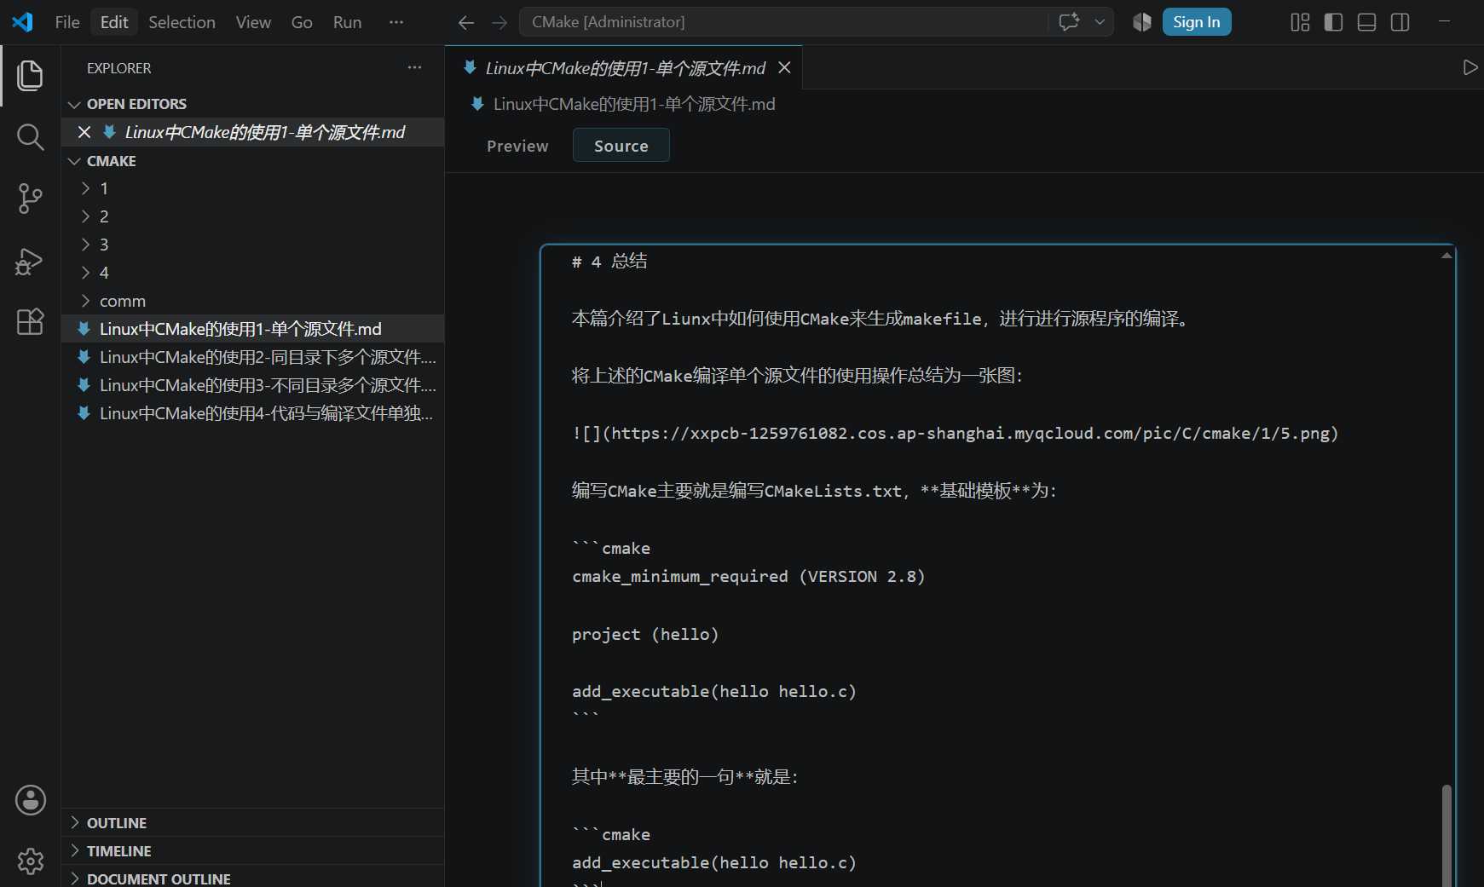Open Linux中CMake的使用3 file in explorer
The height and width of the screenshot is (887, 1484).
[x=253, y=385]
